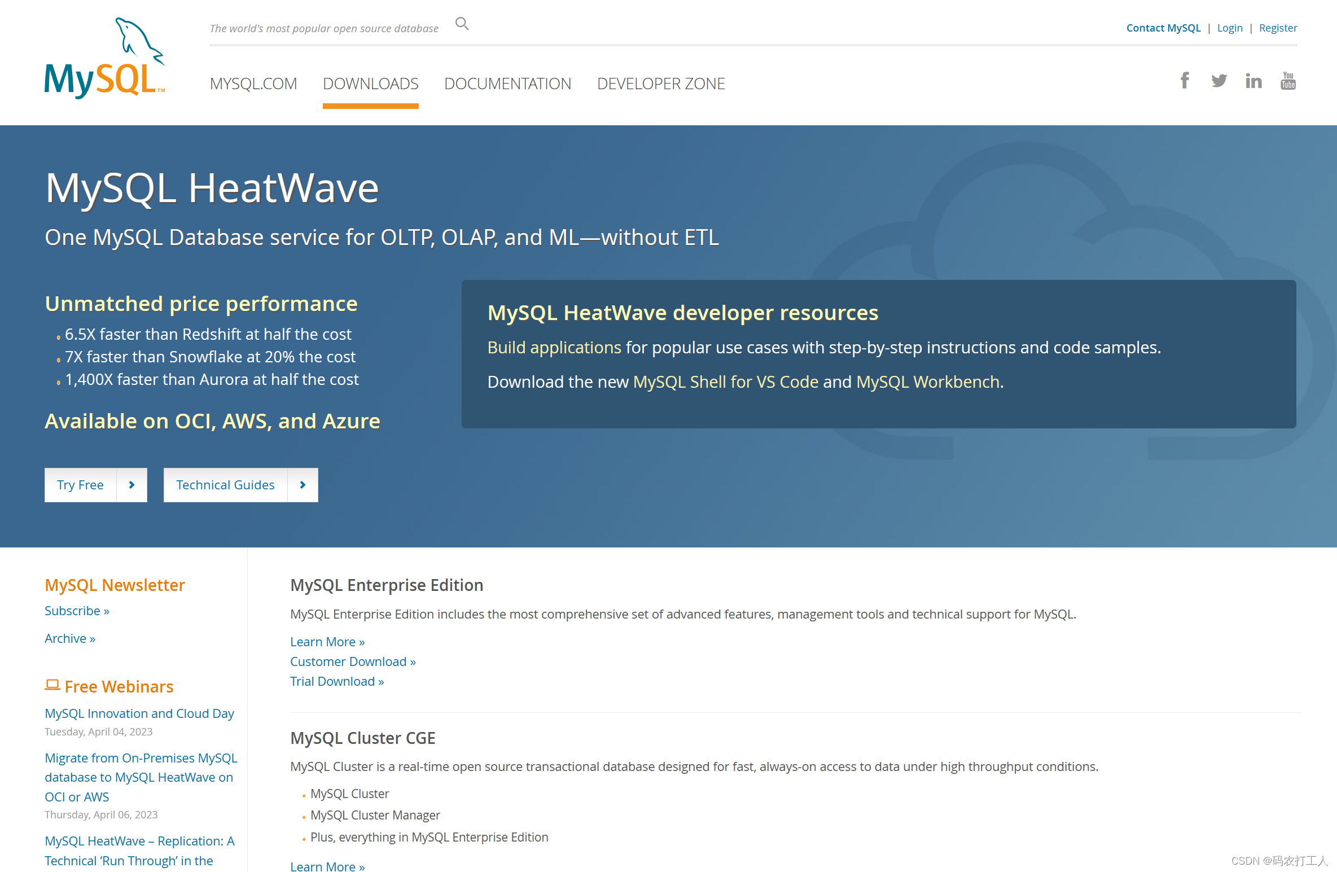
Task: Click 'Plus, everything in MySQL Enterprise Edition' item
Action: (429, 837)
